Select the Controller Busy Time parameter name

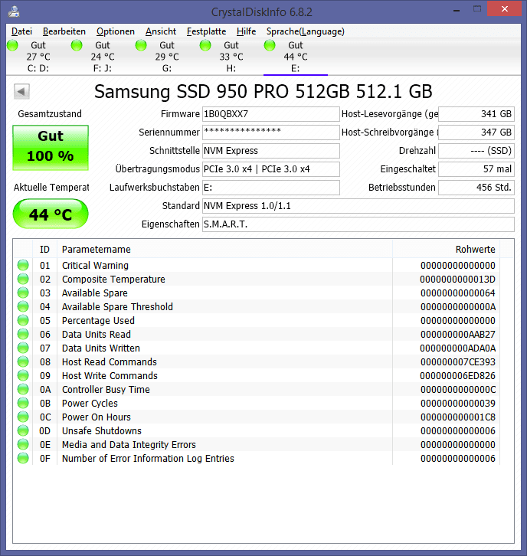tap(106, 389)
